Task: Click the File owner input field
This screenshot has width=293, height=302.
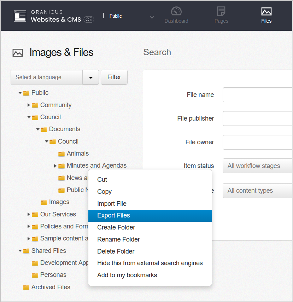Action: (x=258, y=142)
